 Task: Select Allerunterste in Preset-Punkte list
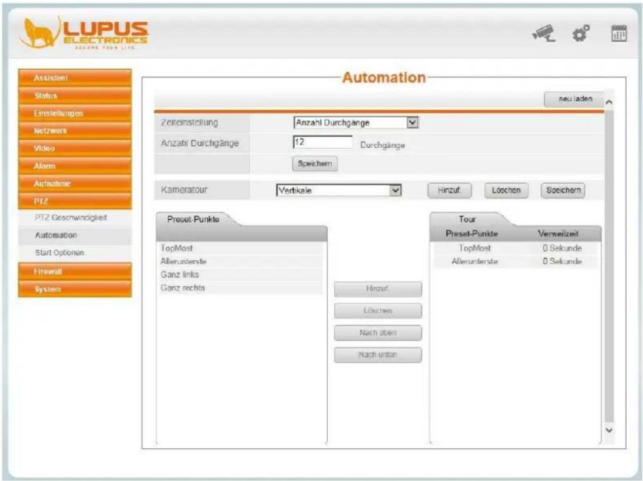coord(241,261)
